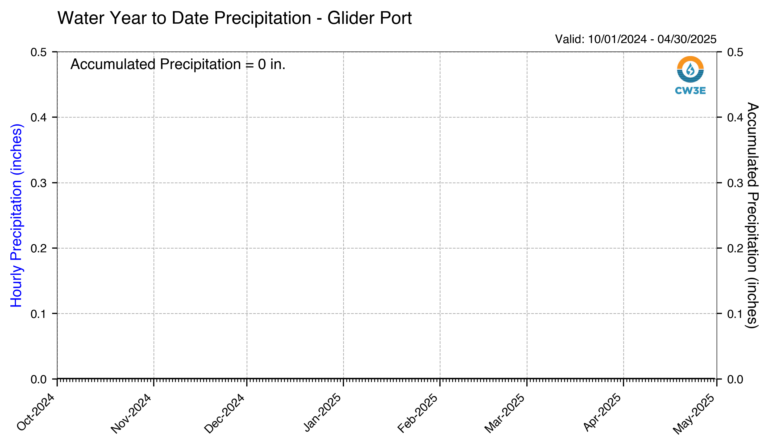
Task: Select the May-2025 axis label
Action: point(694,414)
